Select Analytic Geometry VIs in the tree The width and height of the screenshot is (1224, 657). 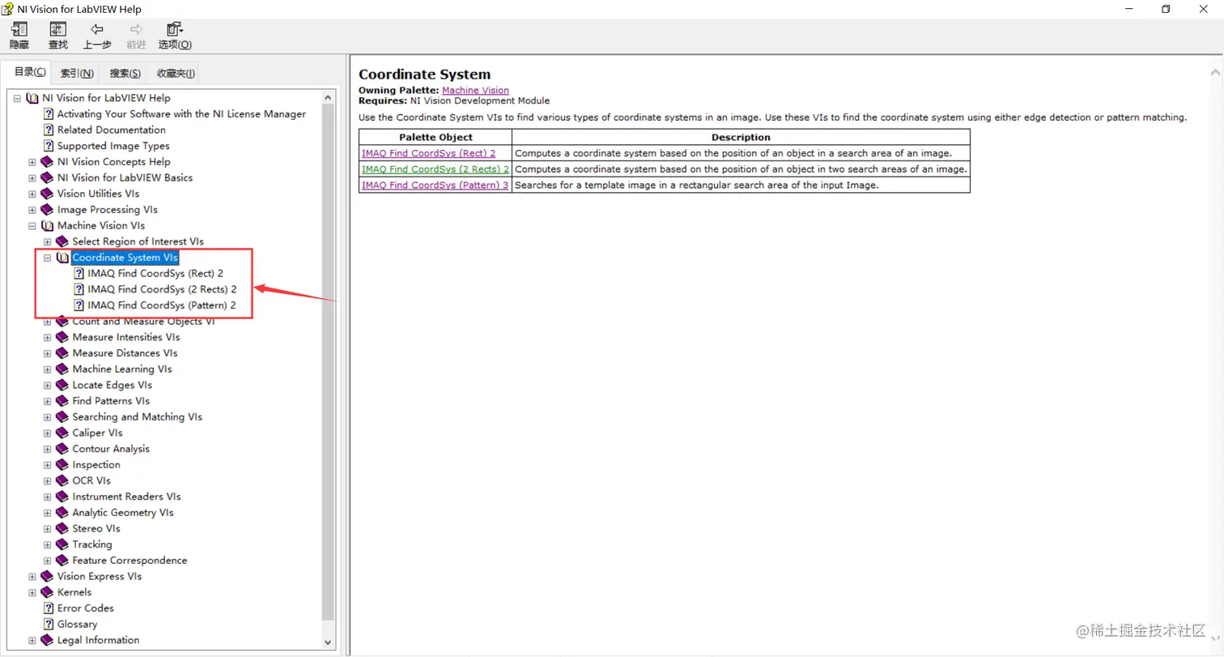123,513
